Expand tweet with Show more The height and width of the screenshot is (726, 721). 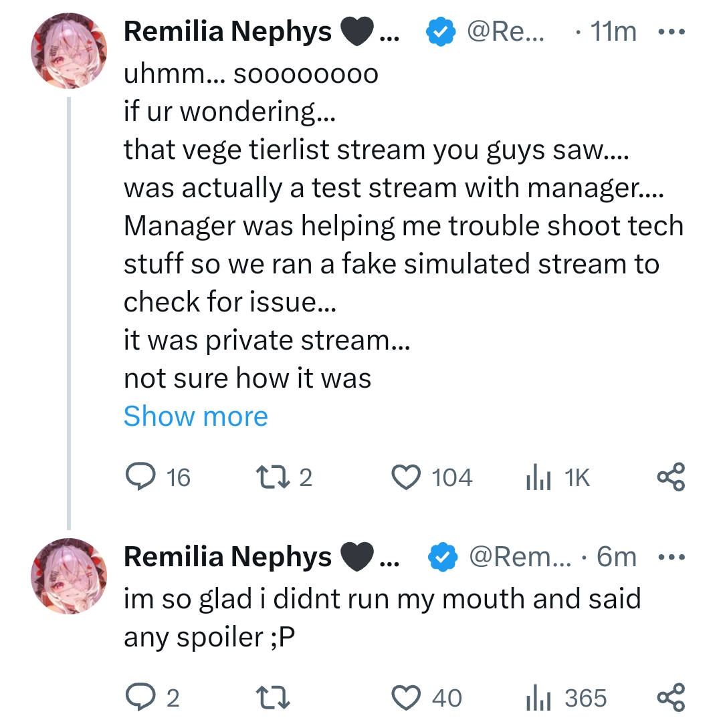click(195, 416)
